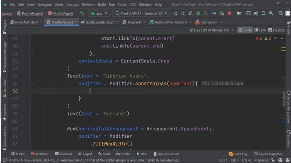Open the Layout Inspector button
The height and width of the screenshot is (163, 291).
pyautogui.click(x=268, y=154)
